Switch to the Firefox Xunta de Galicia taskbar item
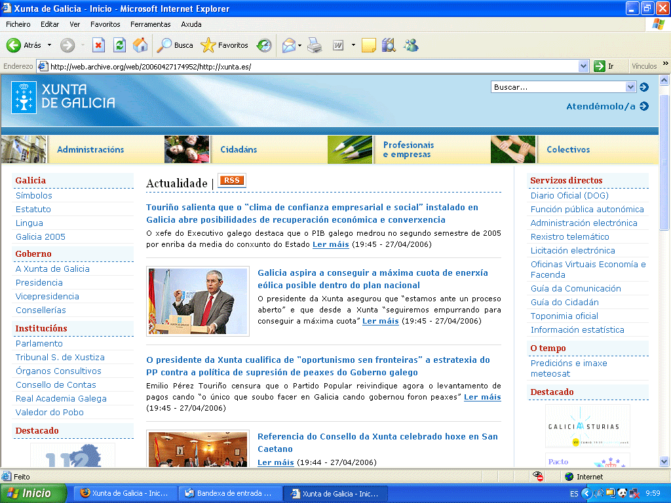671x503 pixels. pyautogui.click(x=126, y=493)
